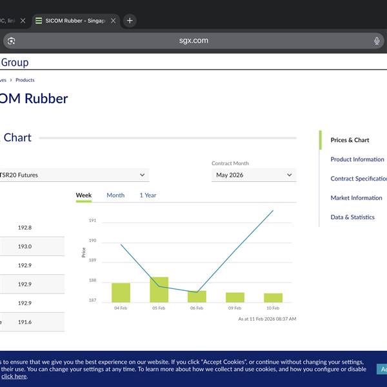The image size is (387, 387).
Task: Click the 04 Feb volume bar
Action: pos(121,293)
